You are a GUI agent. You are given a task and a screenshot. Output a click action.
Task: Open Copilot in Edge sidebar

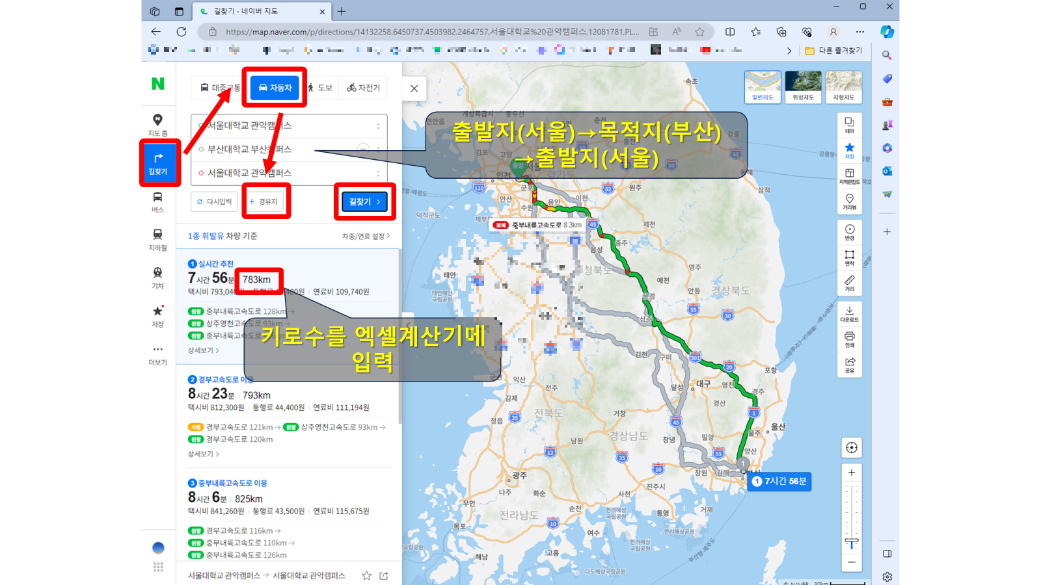pos(887,31)
